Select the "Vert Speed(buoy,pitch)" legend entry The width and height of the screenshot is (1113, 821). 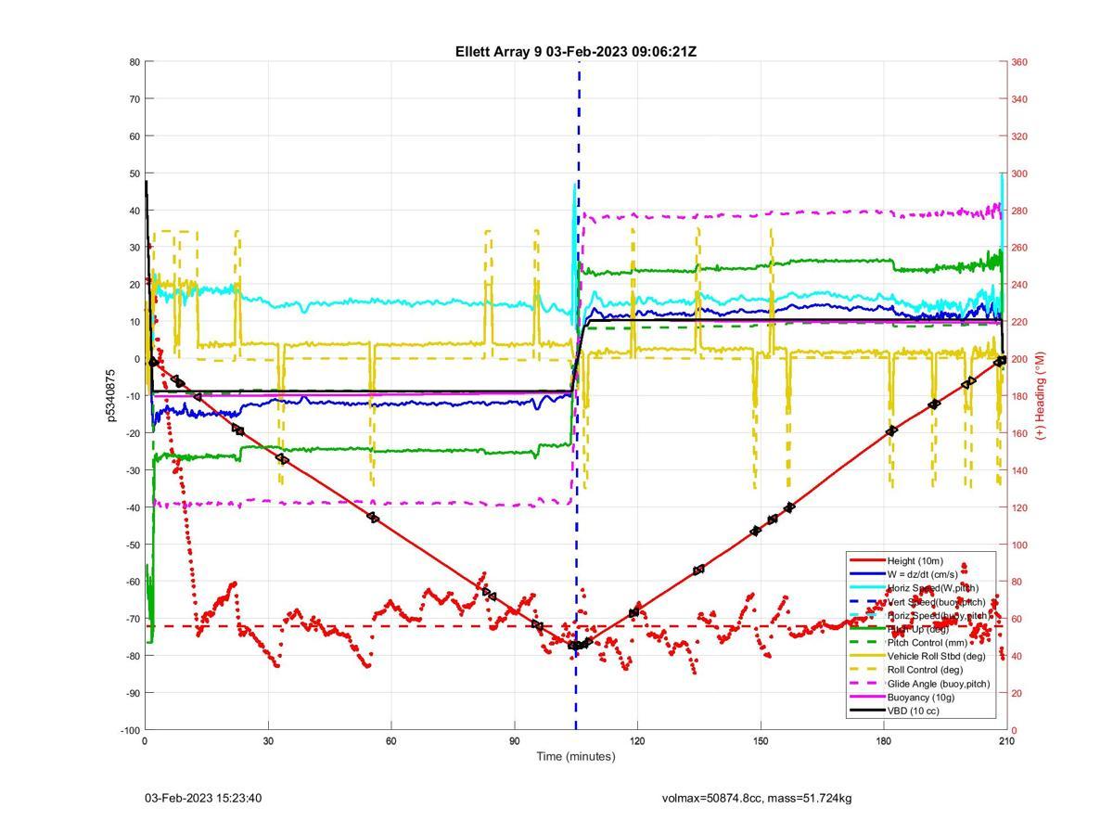coord(936,602)
